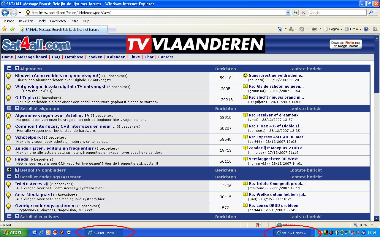This screenshot has width=380, height=237.
Task: Open the 'Re: receiver of dreambox' latest post
Action: [x=274, y=115]
